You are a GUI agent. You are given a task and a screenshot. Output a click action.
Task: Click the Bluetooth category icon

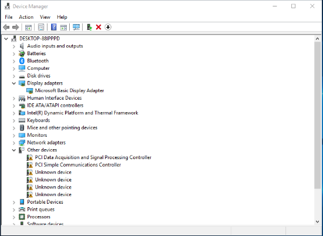pos(22,61)
